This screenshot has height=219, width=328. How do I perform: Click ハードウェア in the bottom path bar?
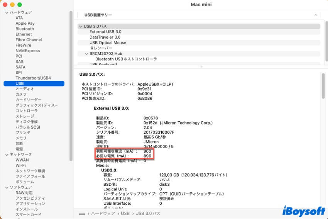pyautogui.click(x=103, y=214)
